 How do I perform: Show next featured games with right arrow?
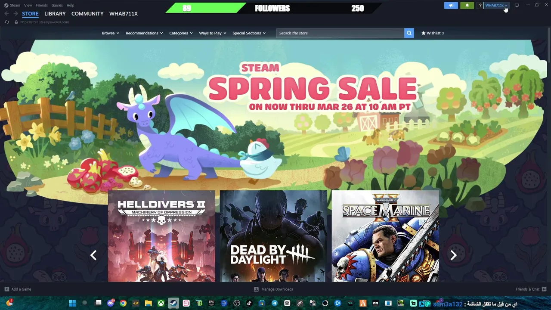pos(453,255)
